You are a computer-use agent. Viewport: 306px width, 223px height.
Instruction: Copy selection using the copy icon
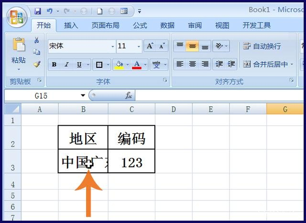point(36,52)
